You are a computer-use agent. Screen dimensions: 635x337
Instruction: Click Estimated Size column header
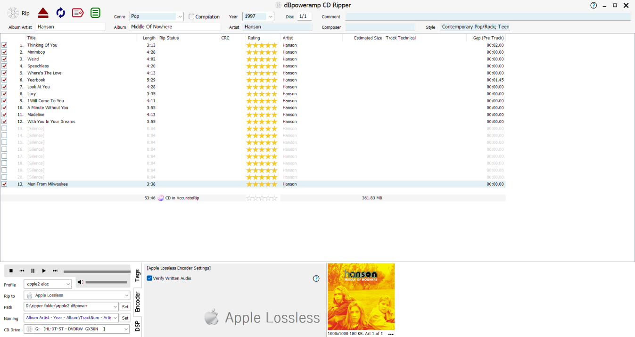click(368, 38)
